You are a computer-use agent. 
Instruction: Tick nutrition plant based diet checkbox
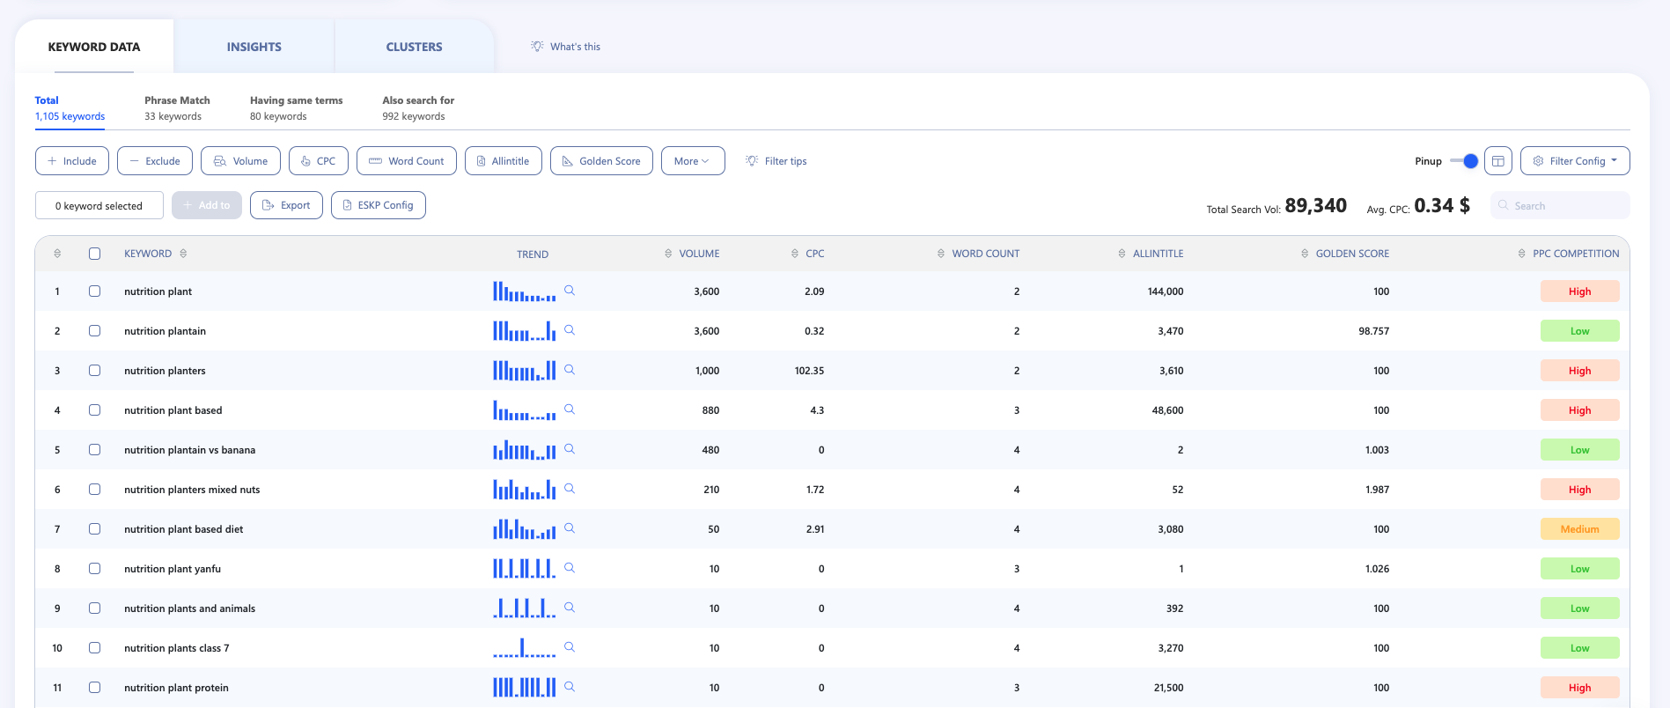tap(94, 529)
